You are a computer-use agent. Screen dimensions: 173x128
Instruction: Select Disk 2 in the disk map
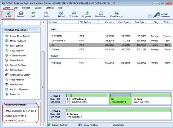coord(57,114)
